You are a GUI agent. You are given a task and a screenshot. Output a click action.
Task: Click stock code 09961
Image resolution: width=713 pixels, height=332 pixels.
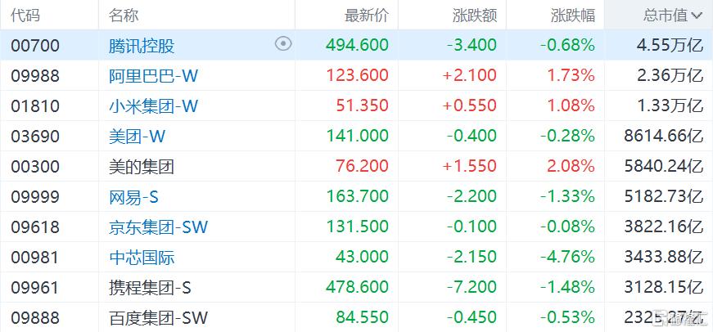35,288
